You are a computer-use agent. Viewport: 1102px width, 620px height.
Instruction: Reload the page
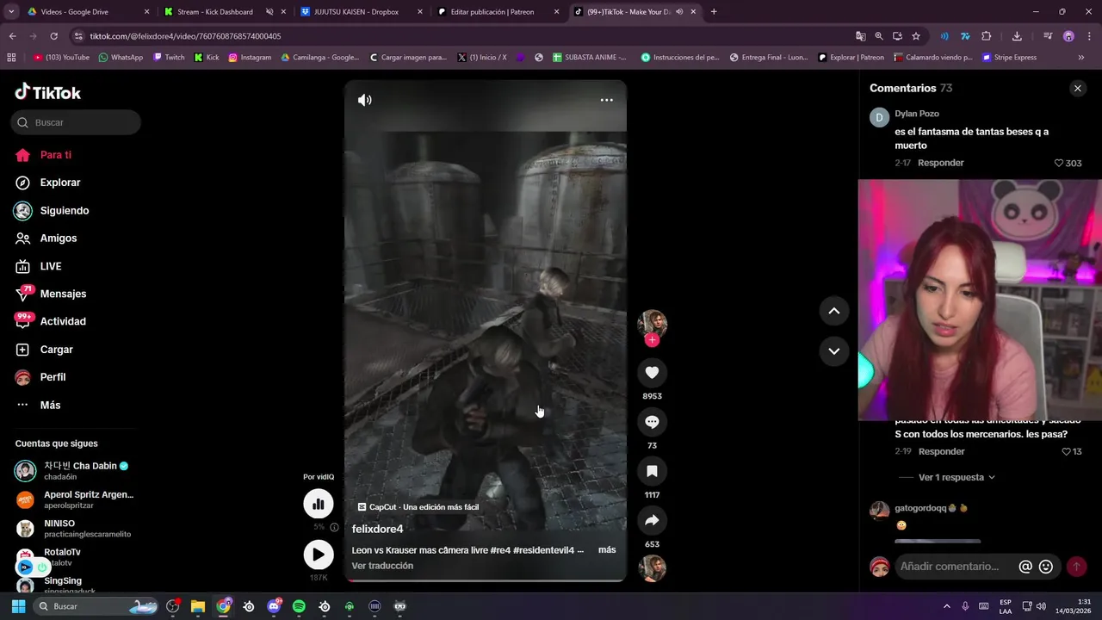[53, 36]
